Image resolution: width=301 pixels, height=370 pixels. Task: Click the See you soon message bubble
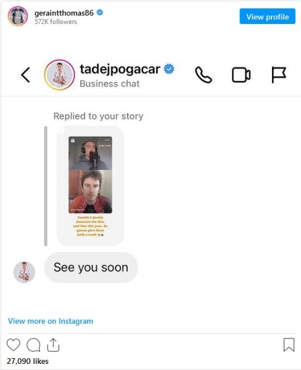pos(91,268)
